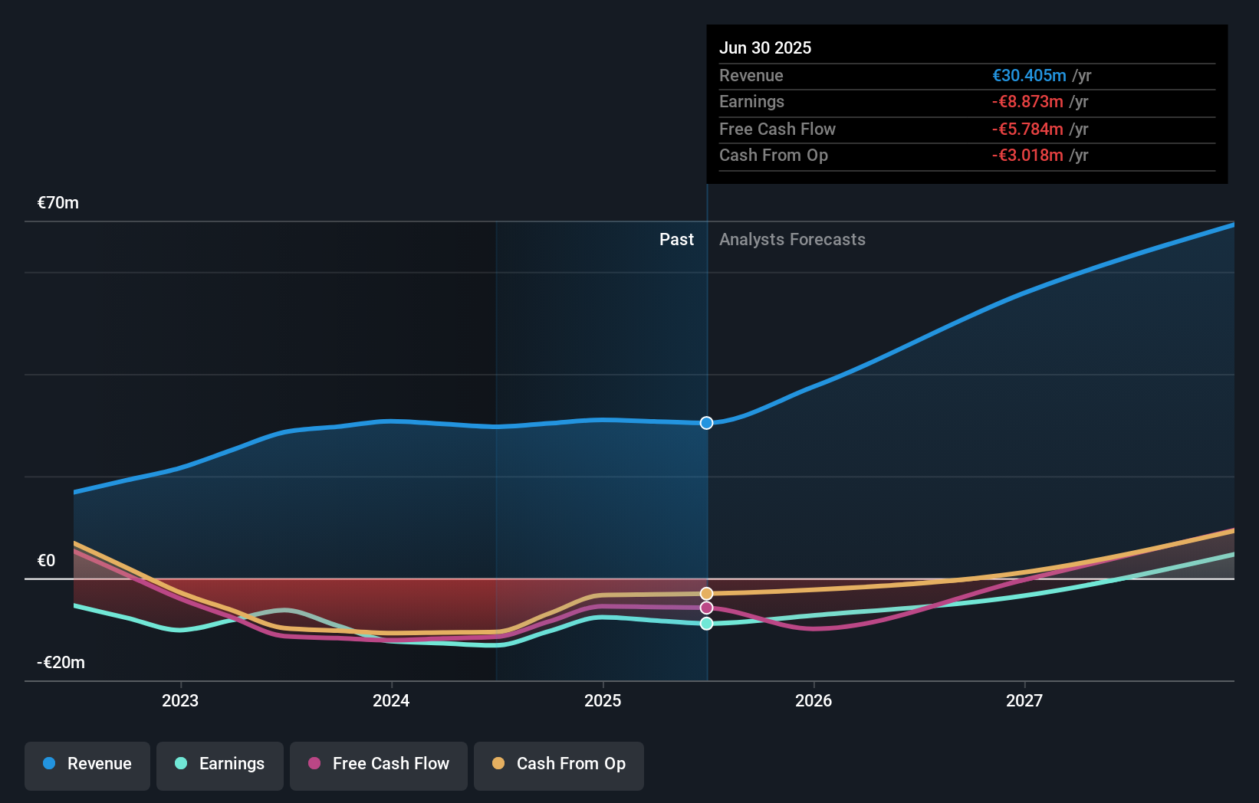This screenshot has height=803, width=1259.
Task: Toggle the Earnings series off
Action: (x=220, y=764)
